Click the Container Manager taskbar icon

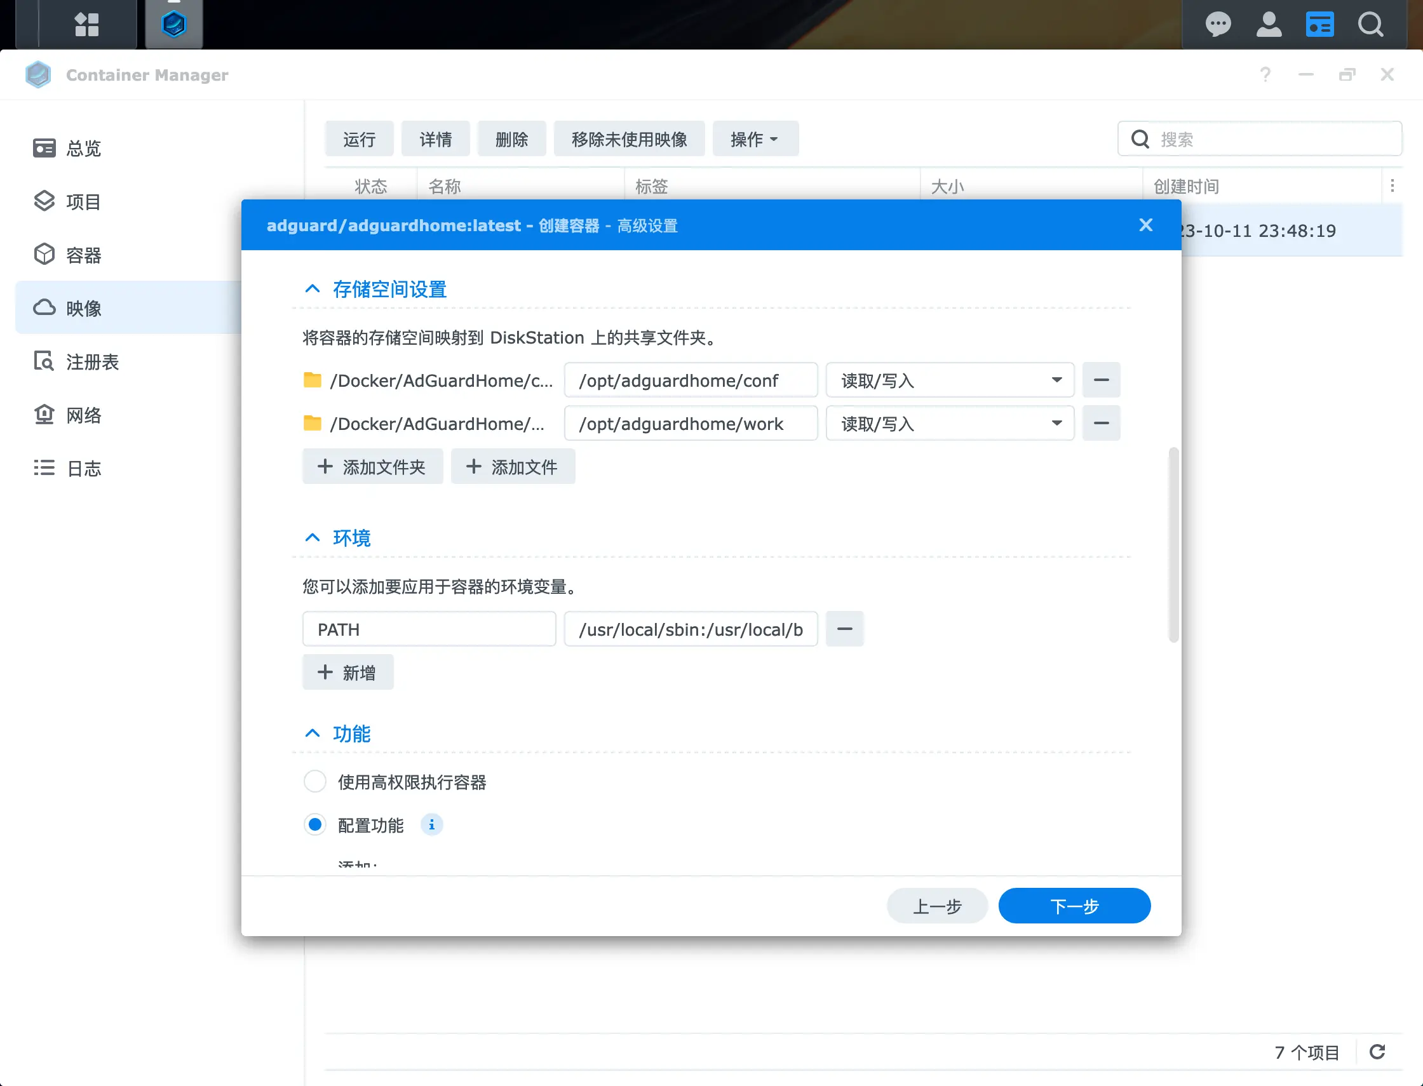click(174, 25)
